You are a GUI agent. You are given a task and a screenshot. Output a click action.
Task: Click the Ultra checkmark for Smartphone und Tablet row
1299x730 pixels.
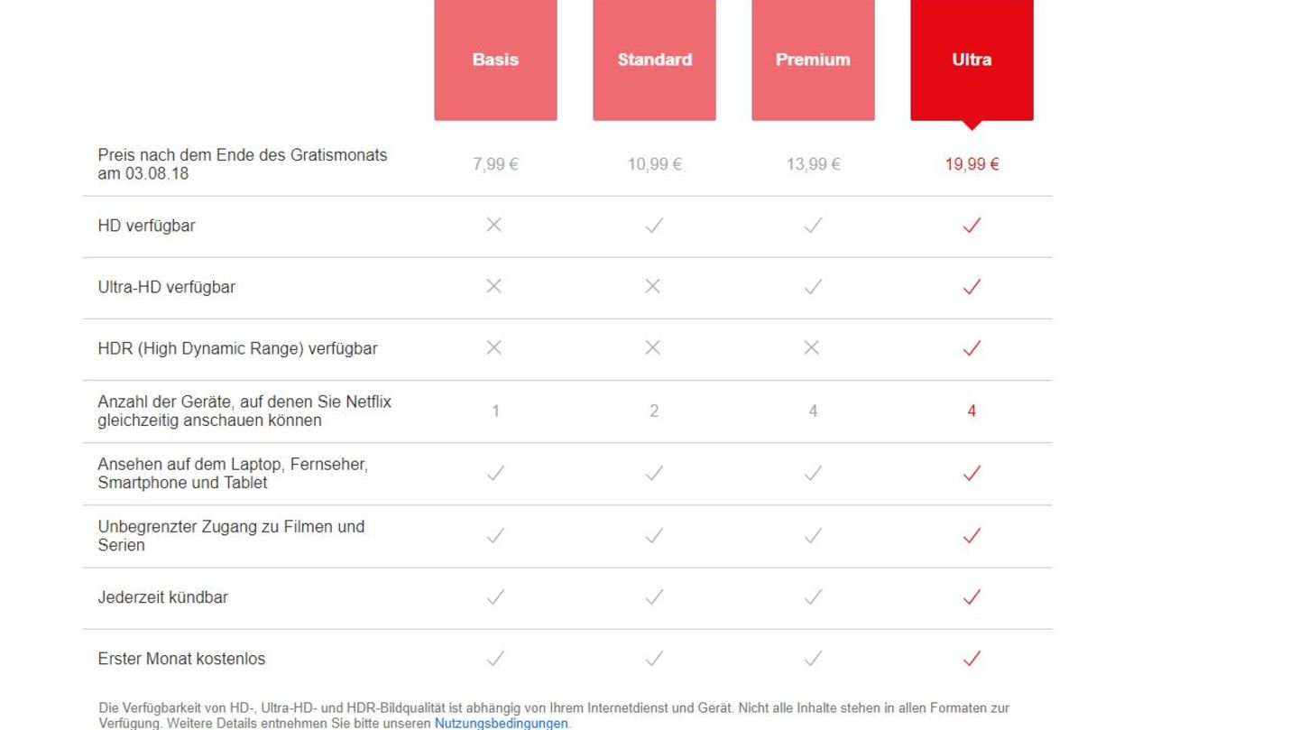pos(971,473)
